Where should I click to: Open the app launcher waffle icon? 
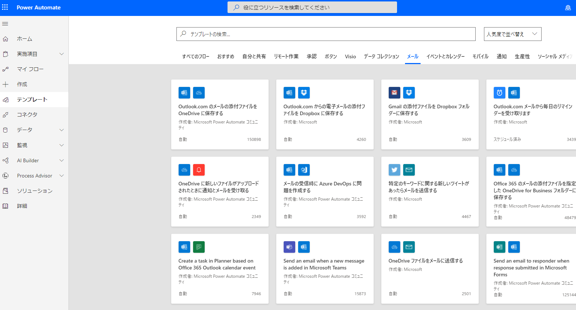coord(5,7)
